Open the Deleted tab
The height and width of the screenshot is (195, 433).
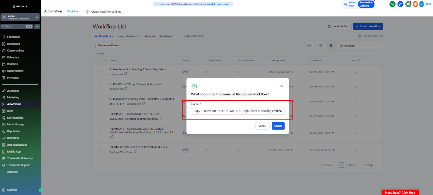coord(150,36)
